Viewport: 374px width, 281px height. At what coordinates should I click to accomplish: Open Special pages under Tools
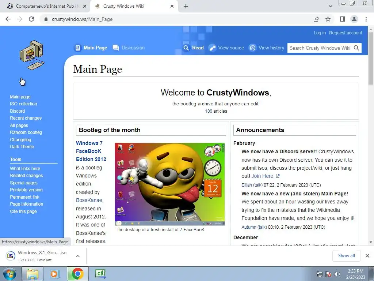[24, 183]
